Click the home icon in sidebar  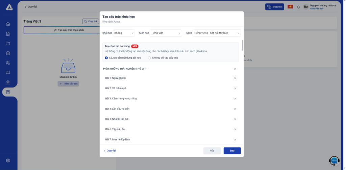[x=8, y=24]
